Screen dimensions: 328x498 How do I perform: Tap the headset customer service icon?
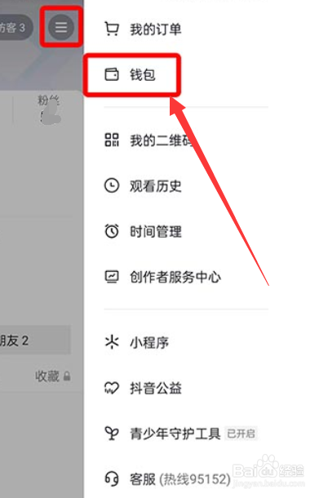point(112,479)
